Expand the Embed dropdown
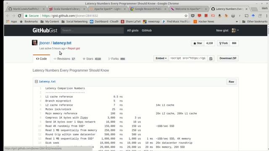The image size is (269, 151). tap(161, 58)
